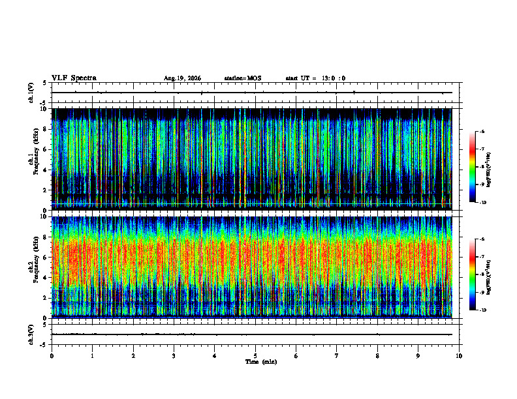Click time axis tick label "4"
Screen dimensions: 517x399
[214, 356]
